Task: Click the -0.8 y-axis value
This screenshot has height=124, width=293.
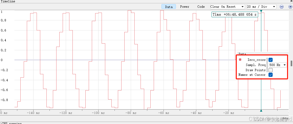Action: 4,100
